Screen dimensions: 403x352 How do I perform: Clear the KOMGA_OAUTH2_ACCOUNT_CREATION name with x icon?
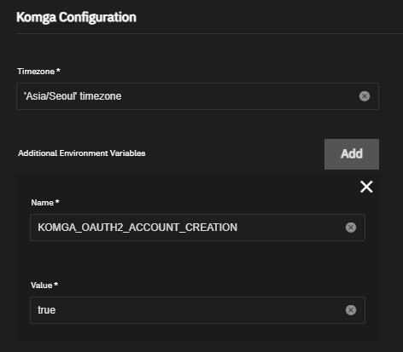click(351, 228)
